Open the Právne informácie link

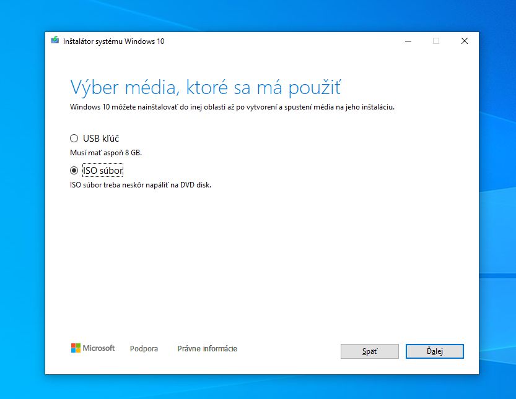tap(208, 349)
